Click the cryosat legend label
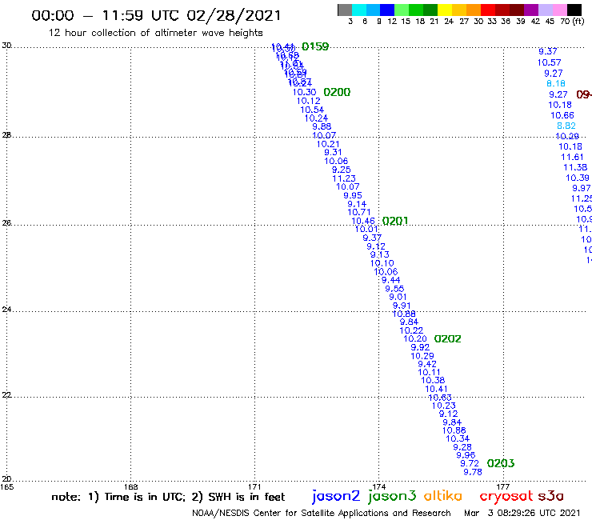592x520 pixels. (506, 496)
